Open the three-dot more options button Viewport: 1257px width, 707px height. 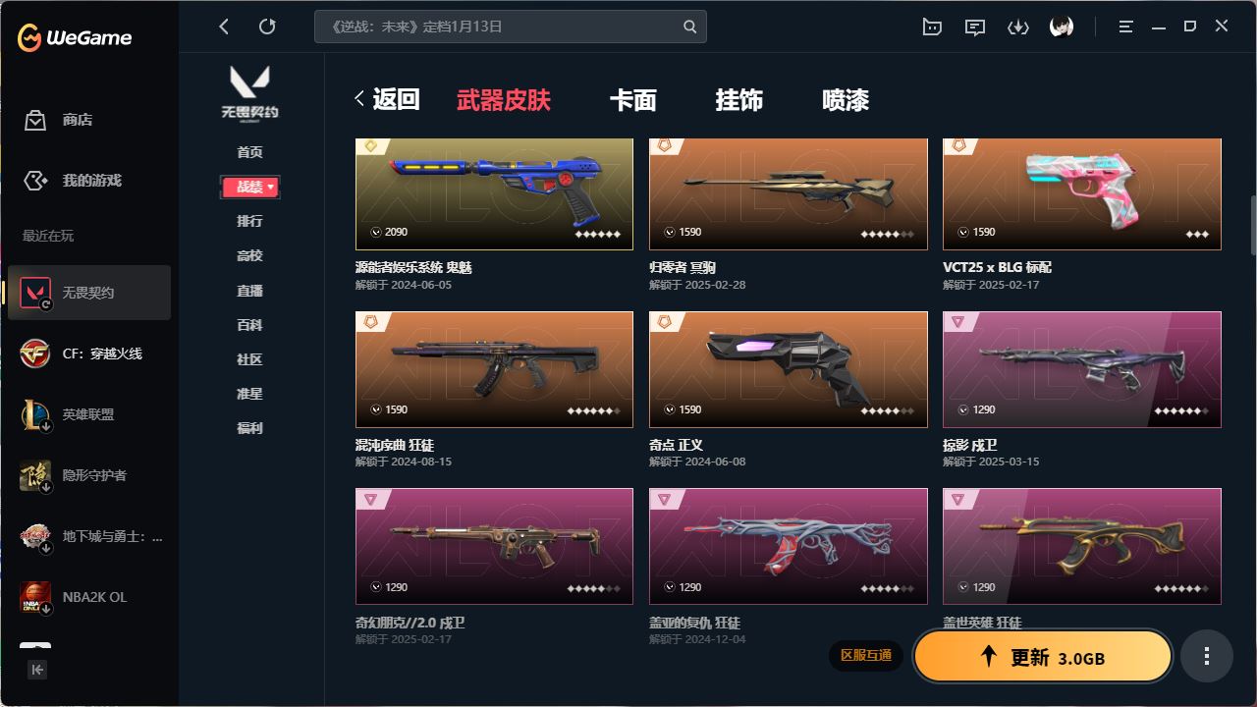point(1207,656)
